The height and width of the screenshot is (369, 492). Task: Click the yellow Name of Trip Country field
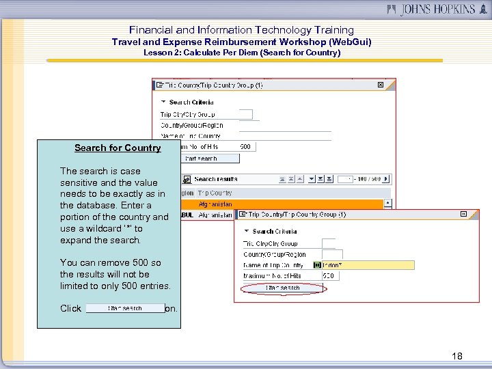coord(368,265)
